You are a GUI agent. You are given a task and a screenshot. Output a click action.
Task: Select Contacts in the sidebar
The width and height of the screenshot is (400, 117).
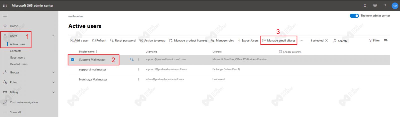[x=15, y=51]
